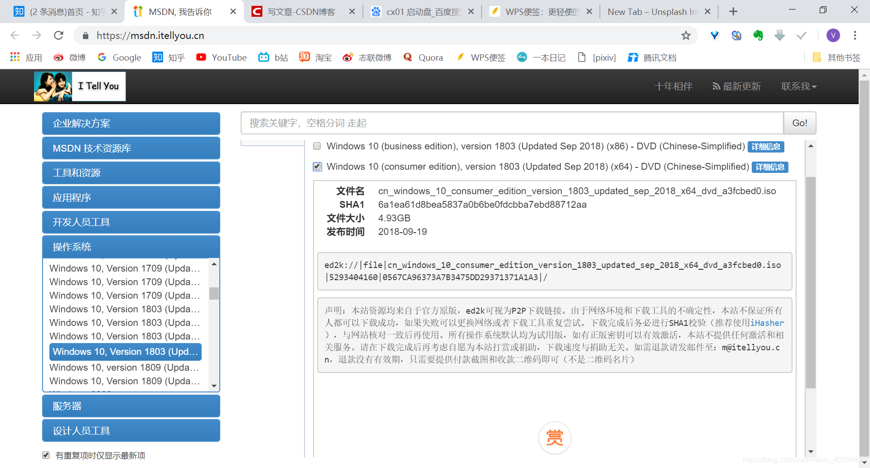
Task: Check the Windows 10 business edition x86 item
Action: click(x=317, y=146)
